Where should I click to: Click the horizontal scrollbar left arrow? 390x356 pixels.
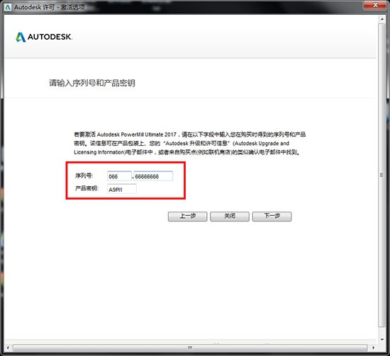(x=8, y=348)
